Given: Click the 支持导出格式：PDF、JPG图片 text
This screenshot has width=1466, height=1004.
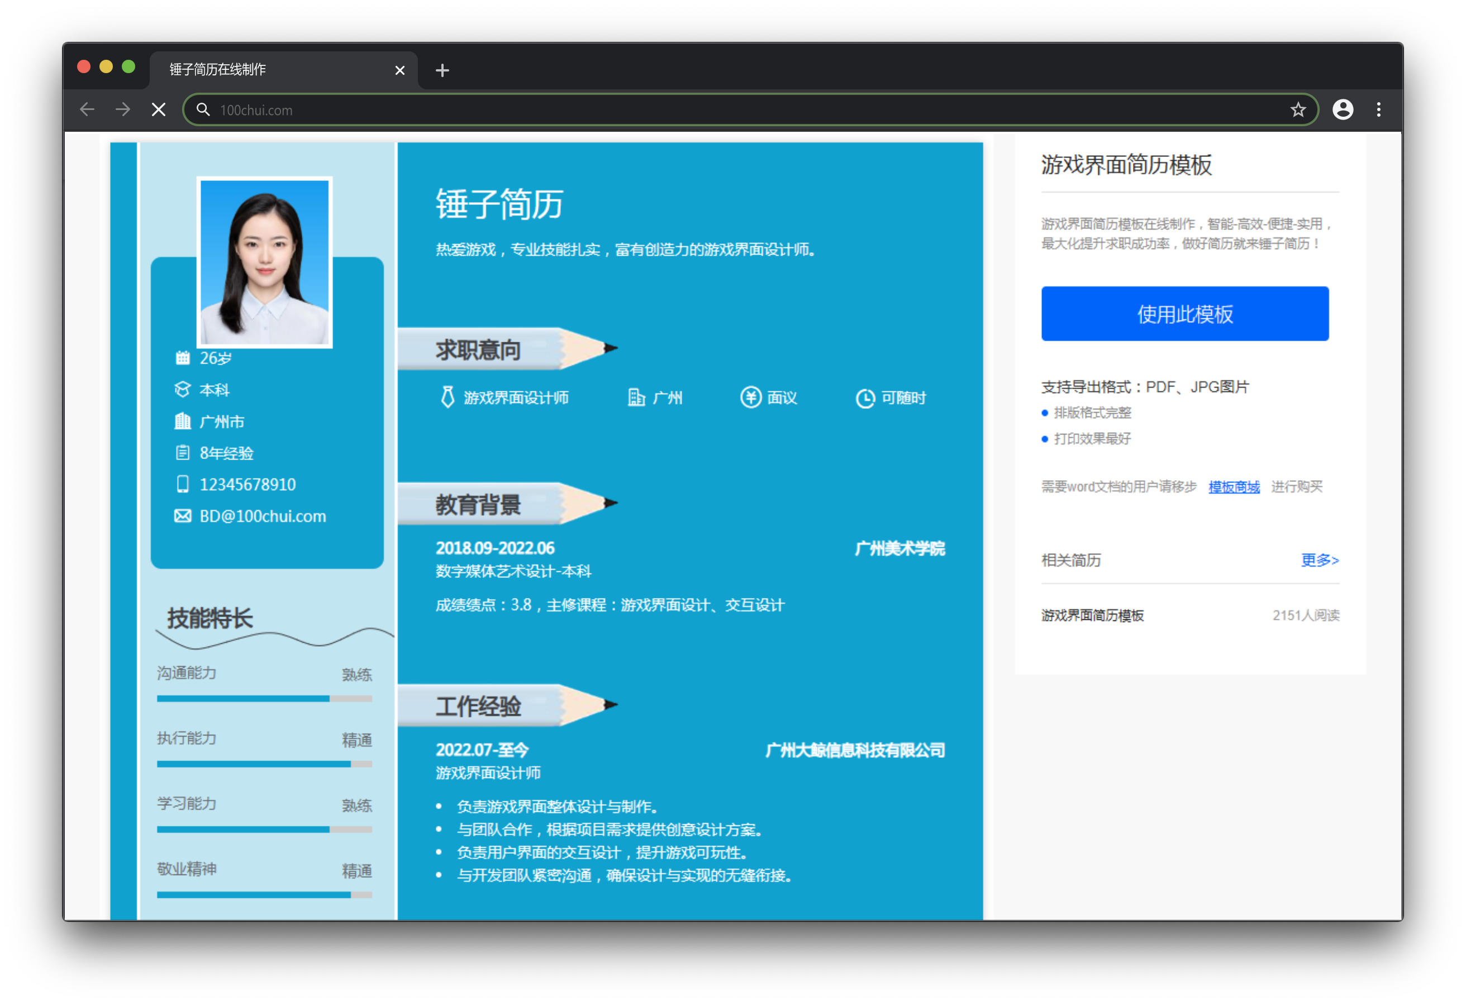Looking at the screenshot, I should [x=1144, y=386].
